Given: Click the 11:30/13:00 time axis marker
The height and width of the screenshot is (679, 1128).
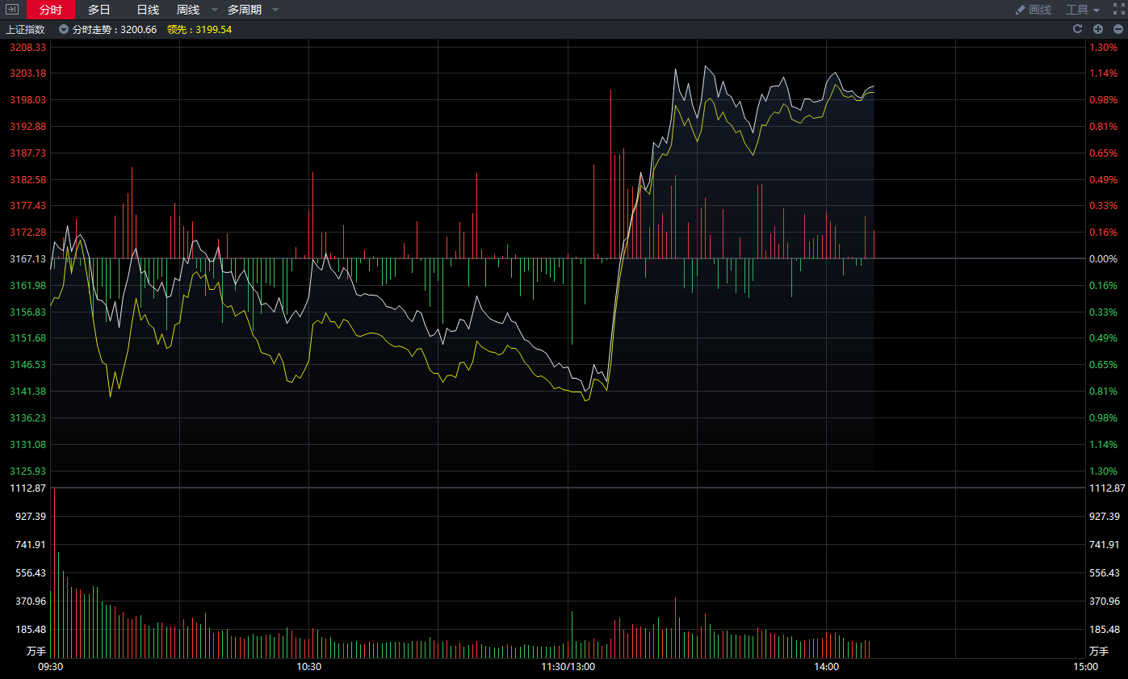Looking at the screenshot, I should click(x=568, y=667).
